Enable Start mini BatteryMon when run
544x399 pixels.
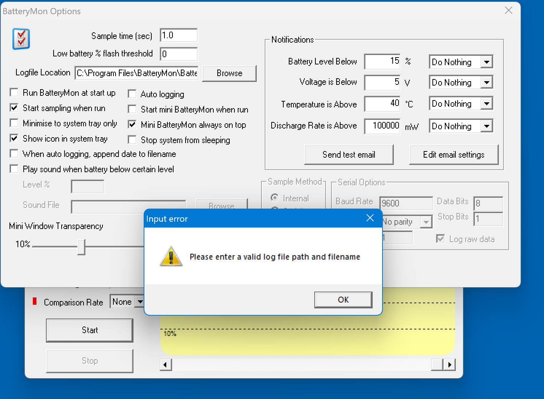click(132, 109)
